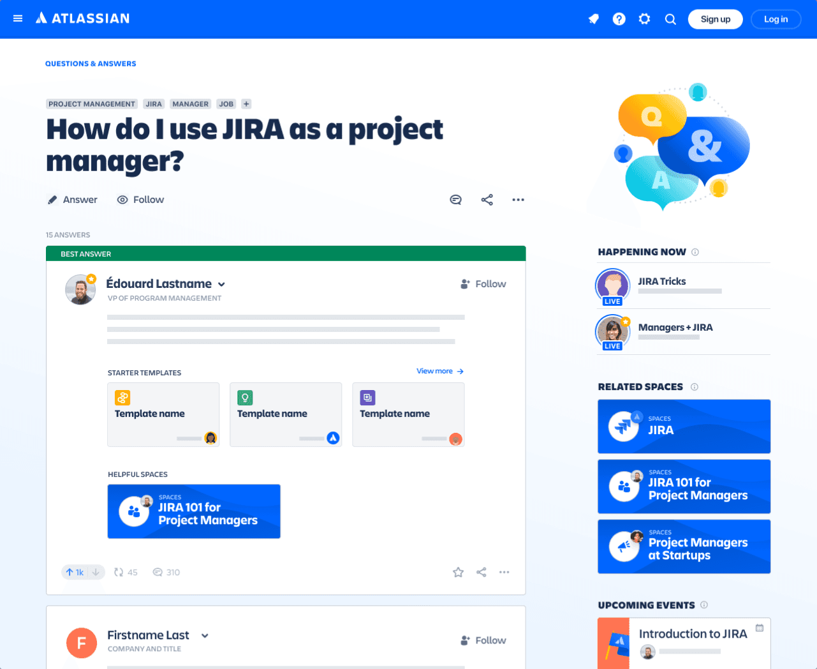
Task: Open related space JIRA 101 for Project Managers
Action: tap(684, 486)
